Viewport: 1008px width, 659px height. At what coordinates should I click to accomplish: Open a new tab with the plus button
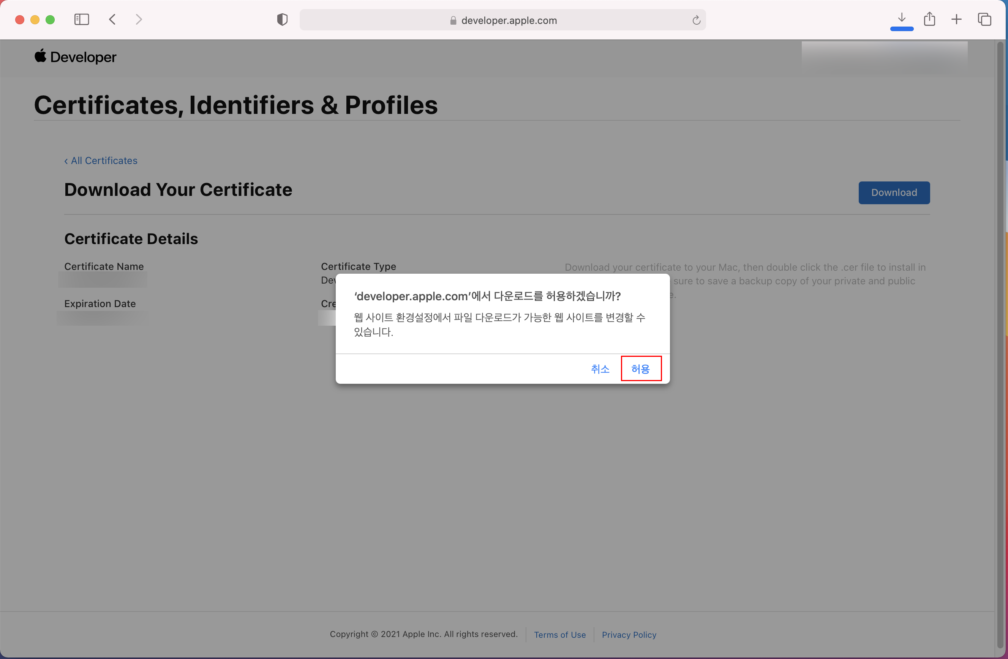point(956,19)
